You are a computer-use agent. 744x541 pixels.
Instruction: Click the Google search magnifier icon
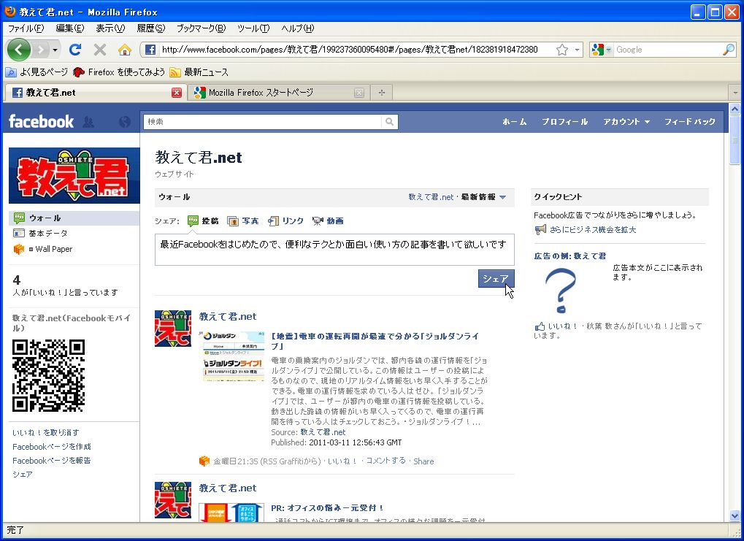coord(729,50)
